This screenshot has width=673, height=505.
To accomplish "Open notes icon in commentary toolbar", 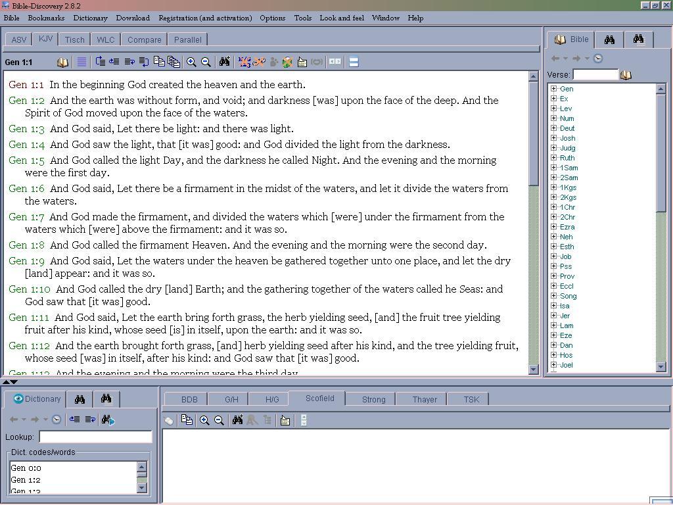I will point(285,420).
